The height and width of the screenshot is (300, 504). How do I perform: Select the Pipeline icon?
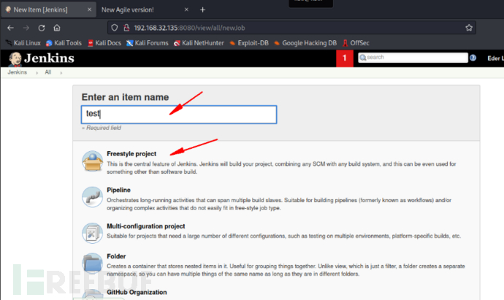coord(92,197)
